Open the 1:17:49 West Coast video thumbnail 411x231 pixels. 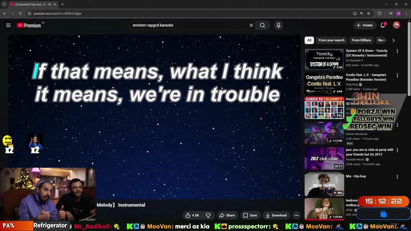click(324, 133)
